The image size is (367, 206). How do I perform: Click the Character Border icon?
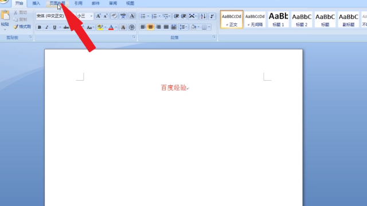point(132,16)
